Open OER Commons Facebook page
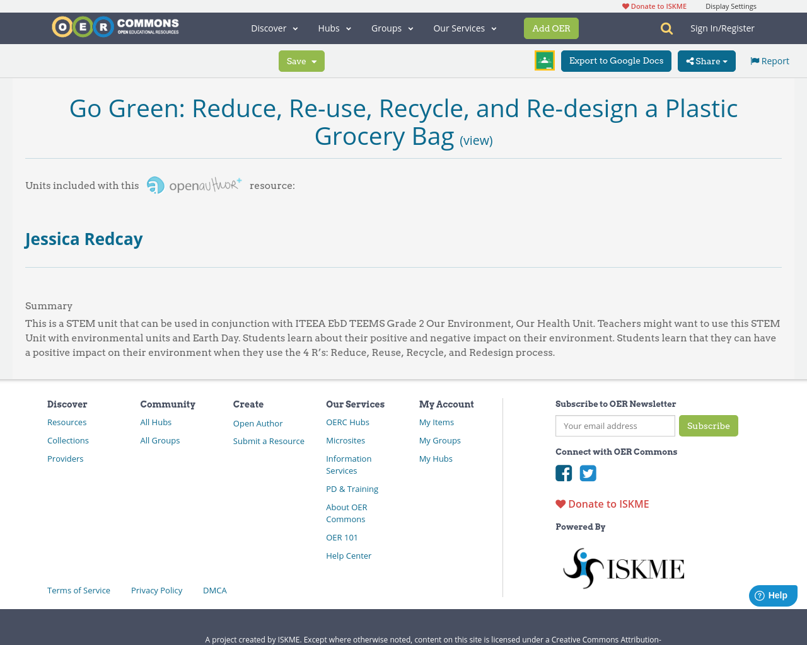This screenshot has height=645, width=807. [x=563, y=472]
